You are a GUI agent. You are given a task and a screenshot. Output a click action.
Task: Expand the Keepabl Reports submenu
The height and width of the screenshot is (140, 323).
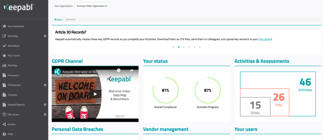[45, 105]
